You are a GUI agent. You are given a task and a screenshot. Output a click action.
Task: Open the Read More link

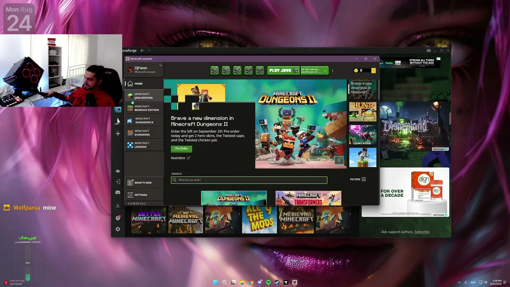tap(180, 158)
